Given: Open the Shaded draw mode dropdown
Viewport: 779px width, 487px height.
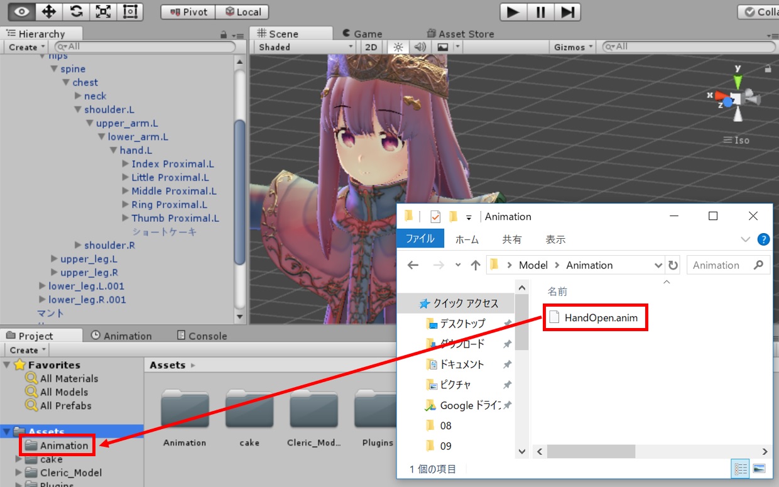Looking at the screenshot, I should pyautogui.click(x=306, y=47).
